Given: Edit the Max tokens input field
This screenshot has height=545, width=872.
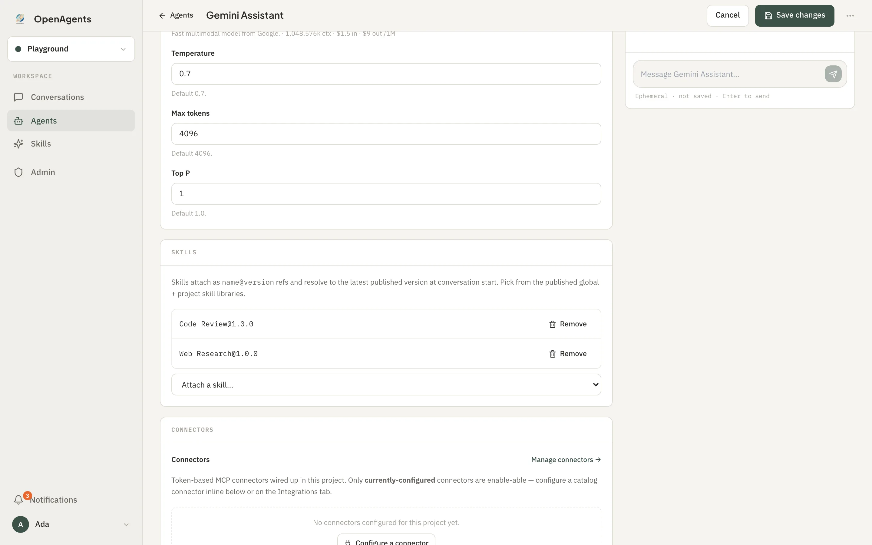Looking at the screenshot, I should click(386, 134).
